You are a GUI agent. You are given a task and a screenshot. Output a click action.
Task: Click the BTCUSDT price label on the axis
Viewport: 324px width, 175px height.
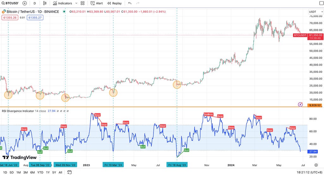coord(300,35)
